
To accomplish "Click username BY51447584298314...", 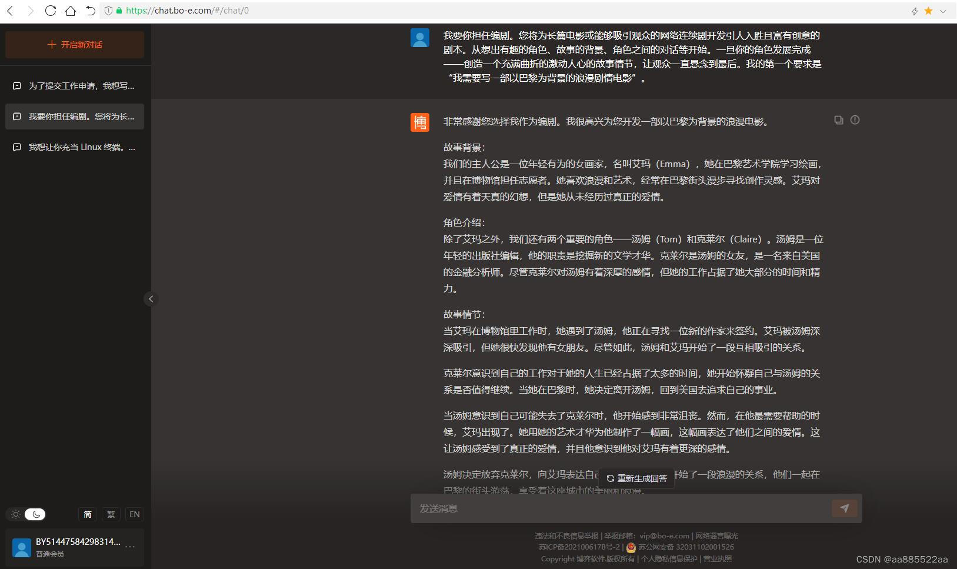I will (x=78, y=541).
